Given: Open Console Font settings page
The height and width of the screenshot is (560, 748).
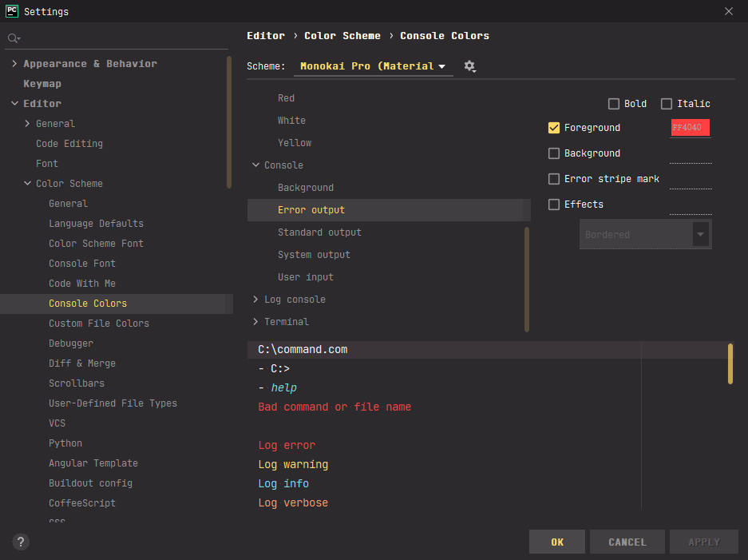Looking at the screenshot, I should [82, 264].
